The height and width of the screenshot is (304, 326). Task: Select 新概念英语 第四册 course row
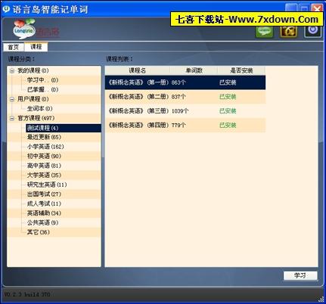(185, 126)
